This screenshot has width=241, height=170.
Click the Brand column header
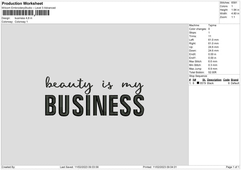point(235,80)
